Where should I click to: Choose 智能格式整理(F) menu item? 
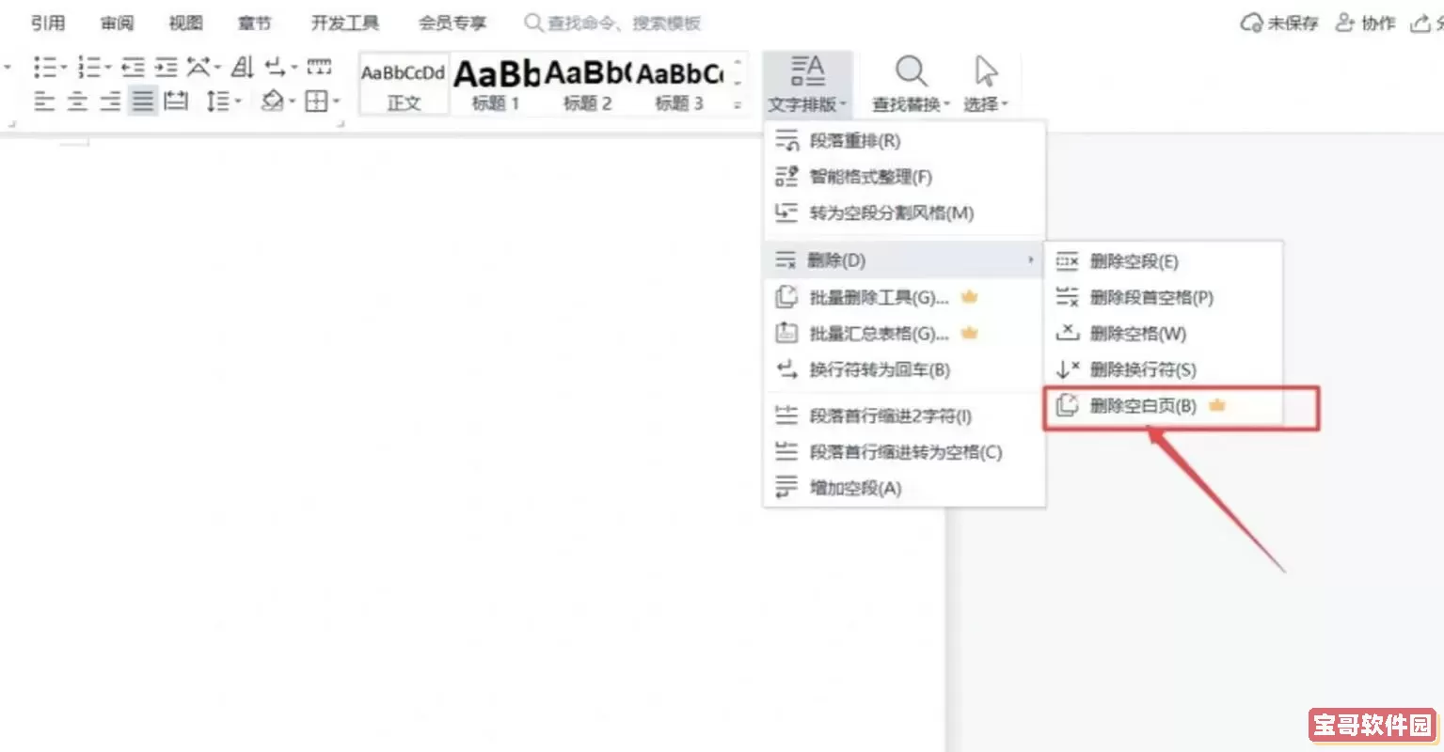pyautogui.click(x=905, y=177)
